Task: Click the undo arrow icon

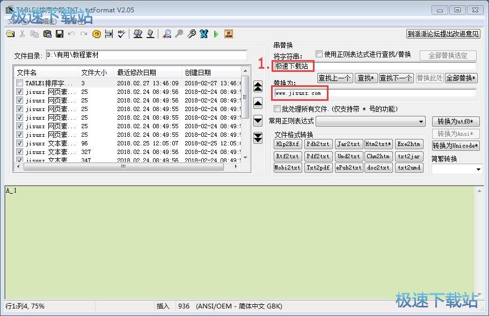Action: click(x=71, y=34)
